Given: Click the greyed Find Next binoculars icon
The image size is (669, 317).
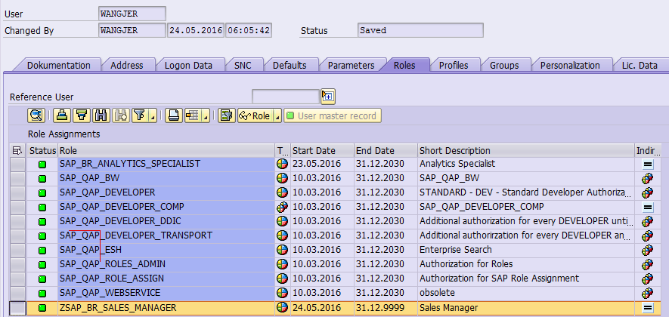Looking at the screenshot, I should [x=121, y=115].
